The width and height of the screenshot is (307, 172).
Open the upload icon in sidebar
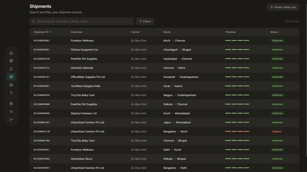tap(11, 69)
